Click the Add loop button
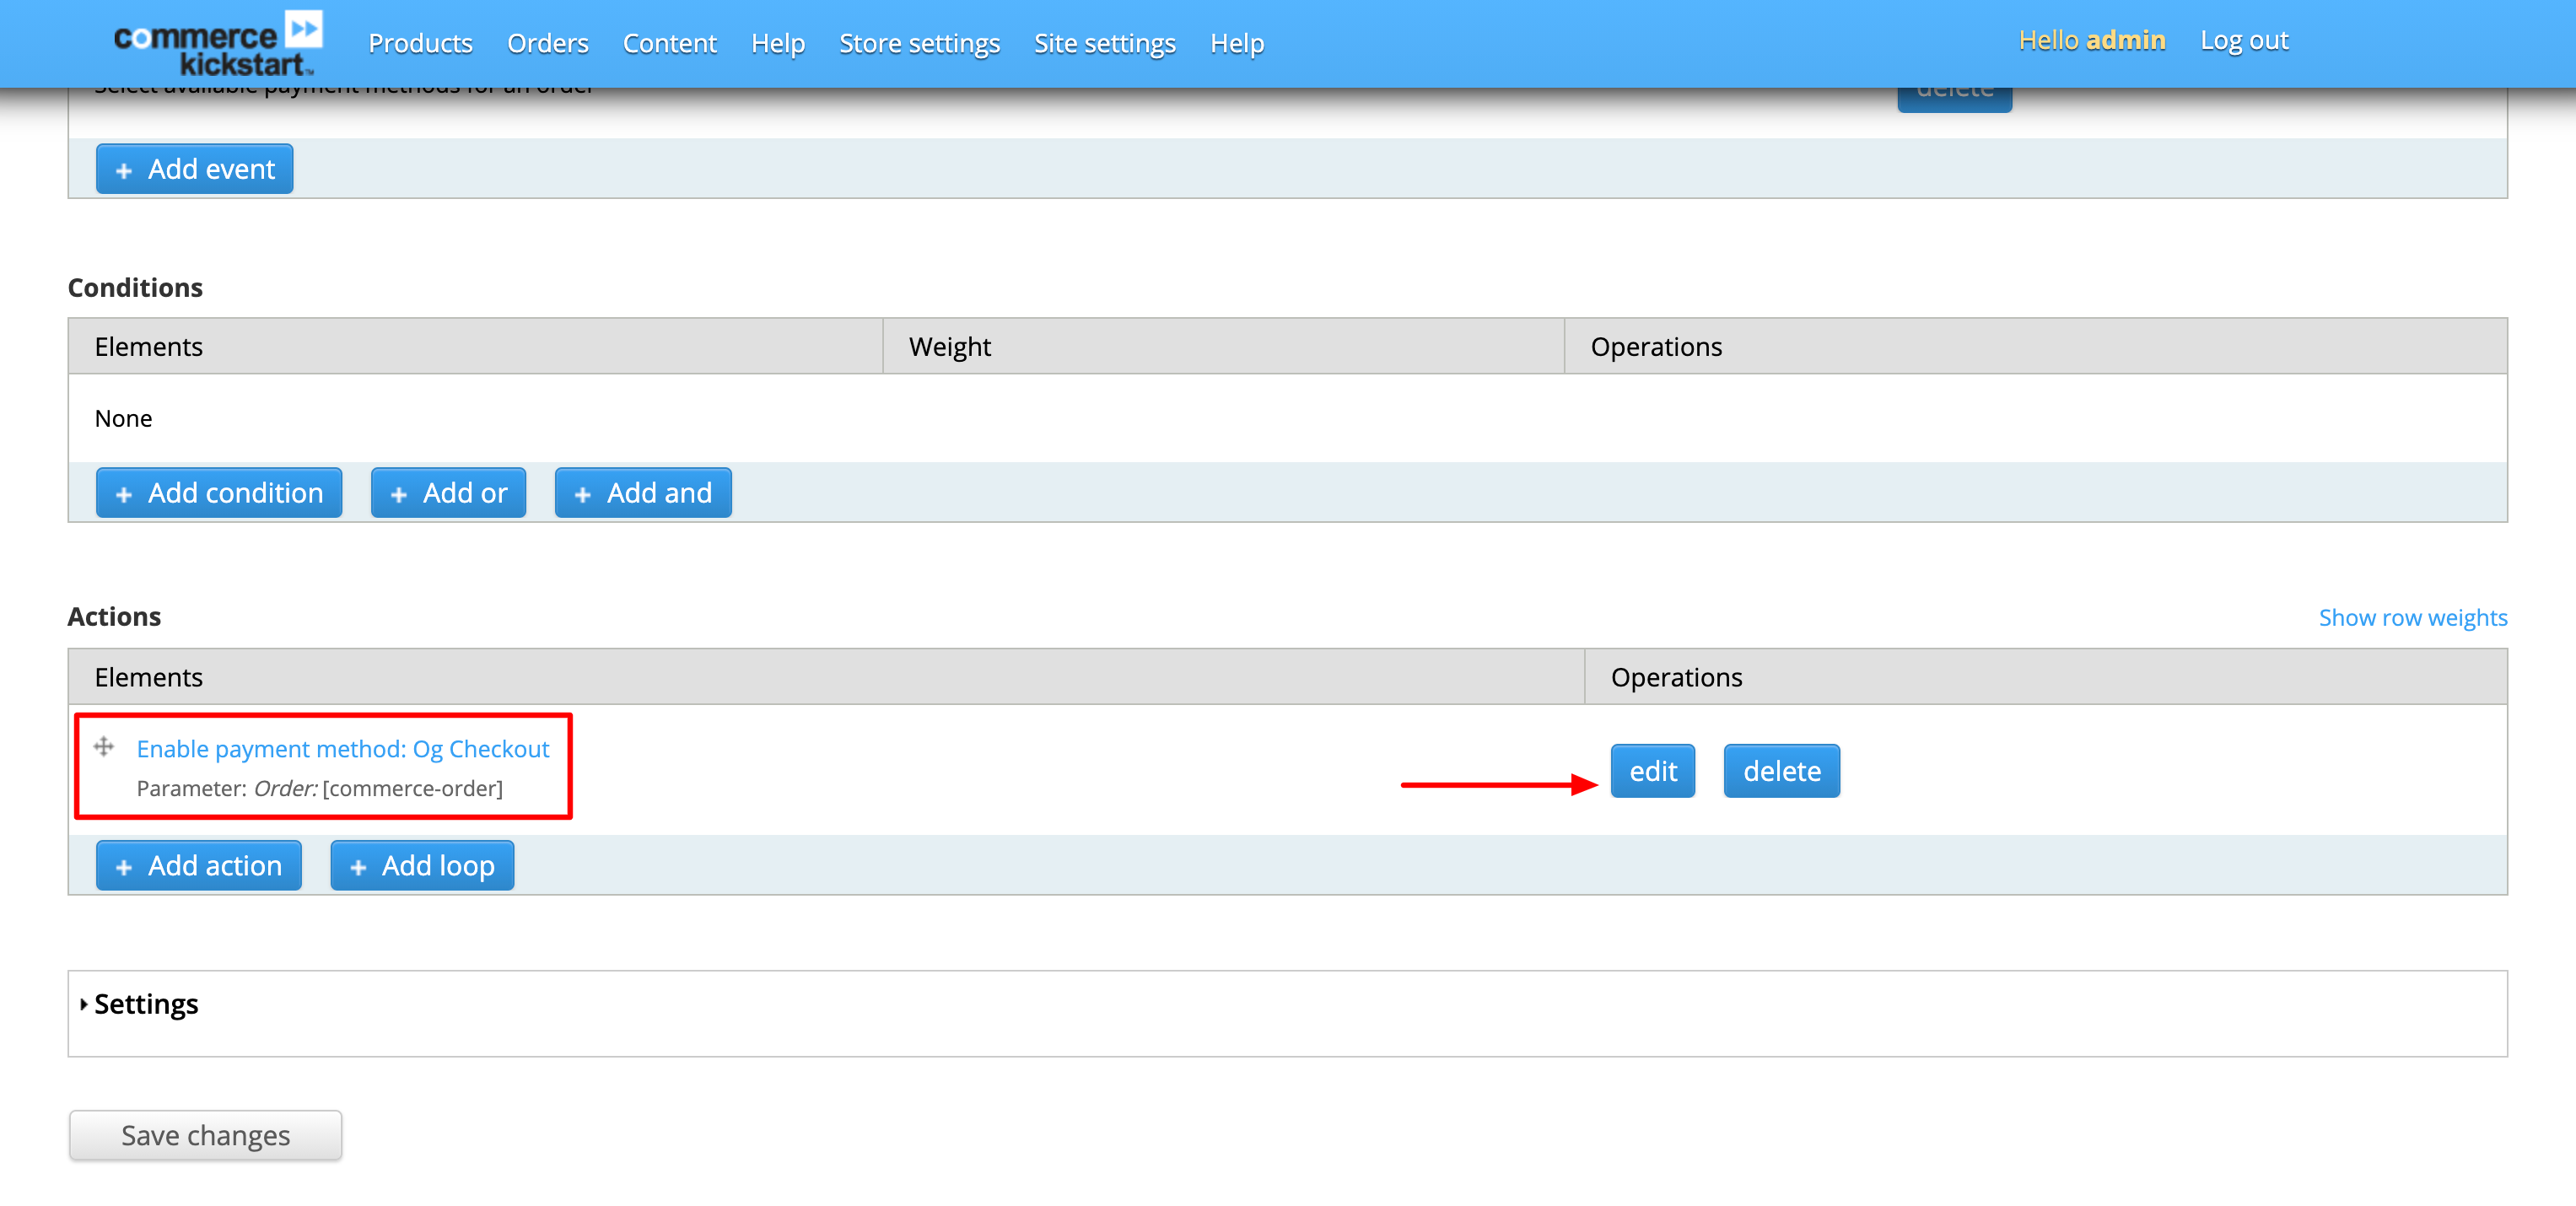The width and height of the screenshot is (2576, 1206). [x=421, y=865]
